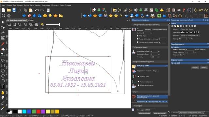Open the Внутри profile side dropdown
The width and height of the screenshot is (209, 117).
pos(148,30)
